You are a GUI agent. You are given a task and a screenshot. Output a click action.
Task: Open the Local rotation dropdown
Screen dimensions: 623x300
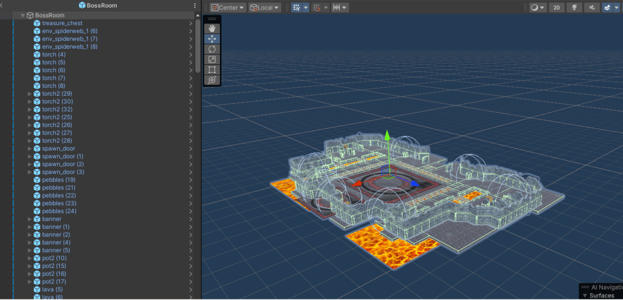point(265,8)
